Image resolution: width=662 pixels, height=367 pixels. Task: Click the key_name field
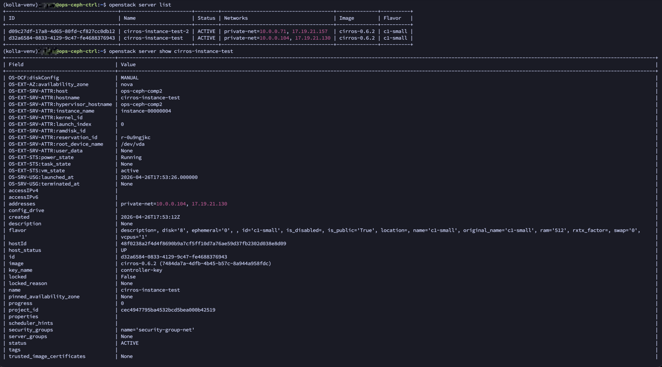20,269
